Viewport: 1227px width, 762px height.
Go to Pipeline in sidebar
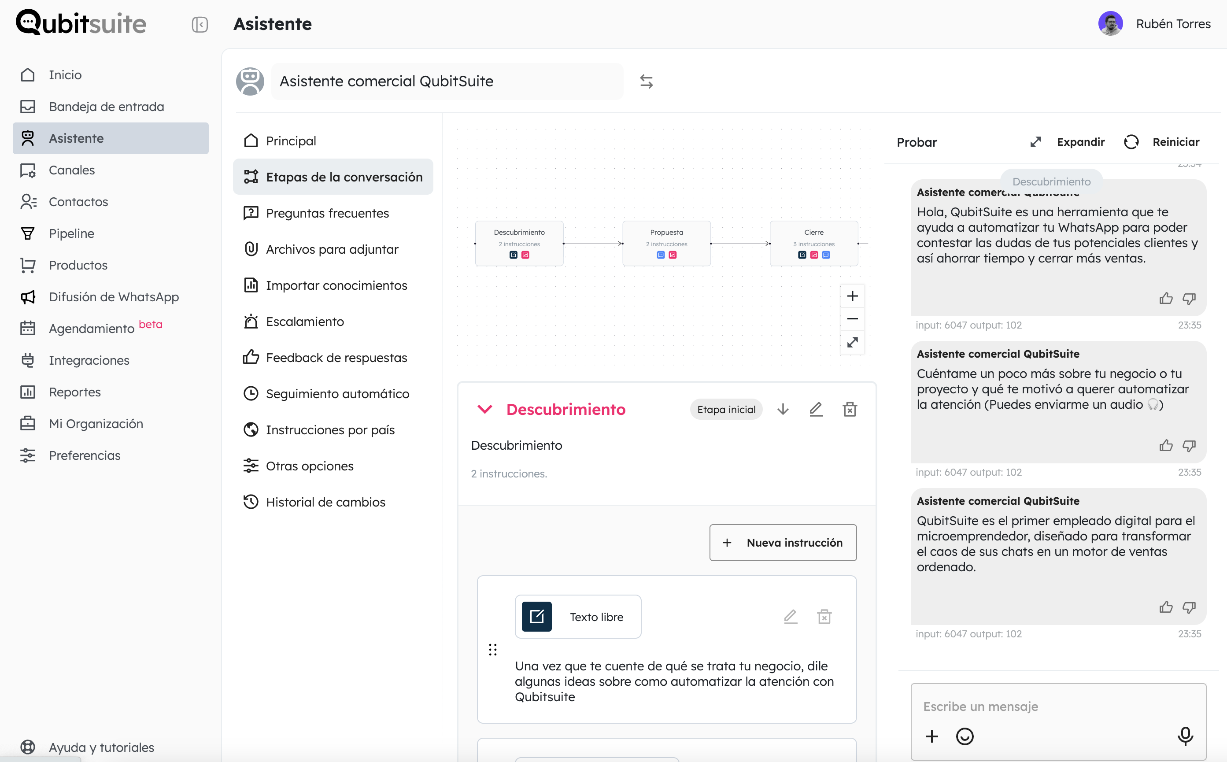[71, 233]
